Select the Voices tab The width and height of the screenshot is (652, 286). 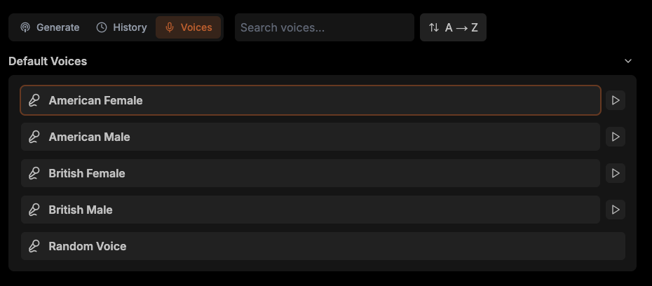point(188,27)
